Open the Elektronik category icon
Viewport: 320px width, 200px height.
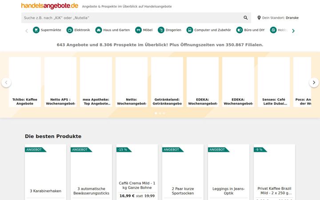(x=70, y=30)
